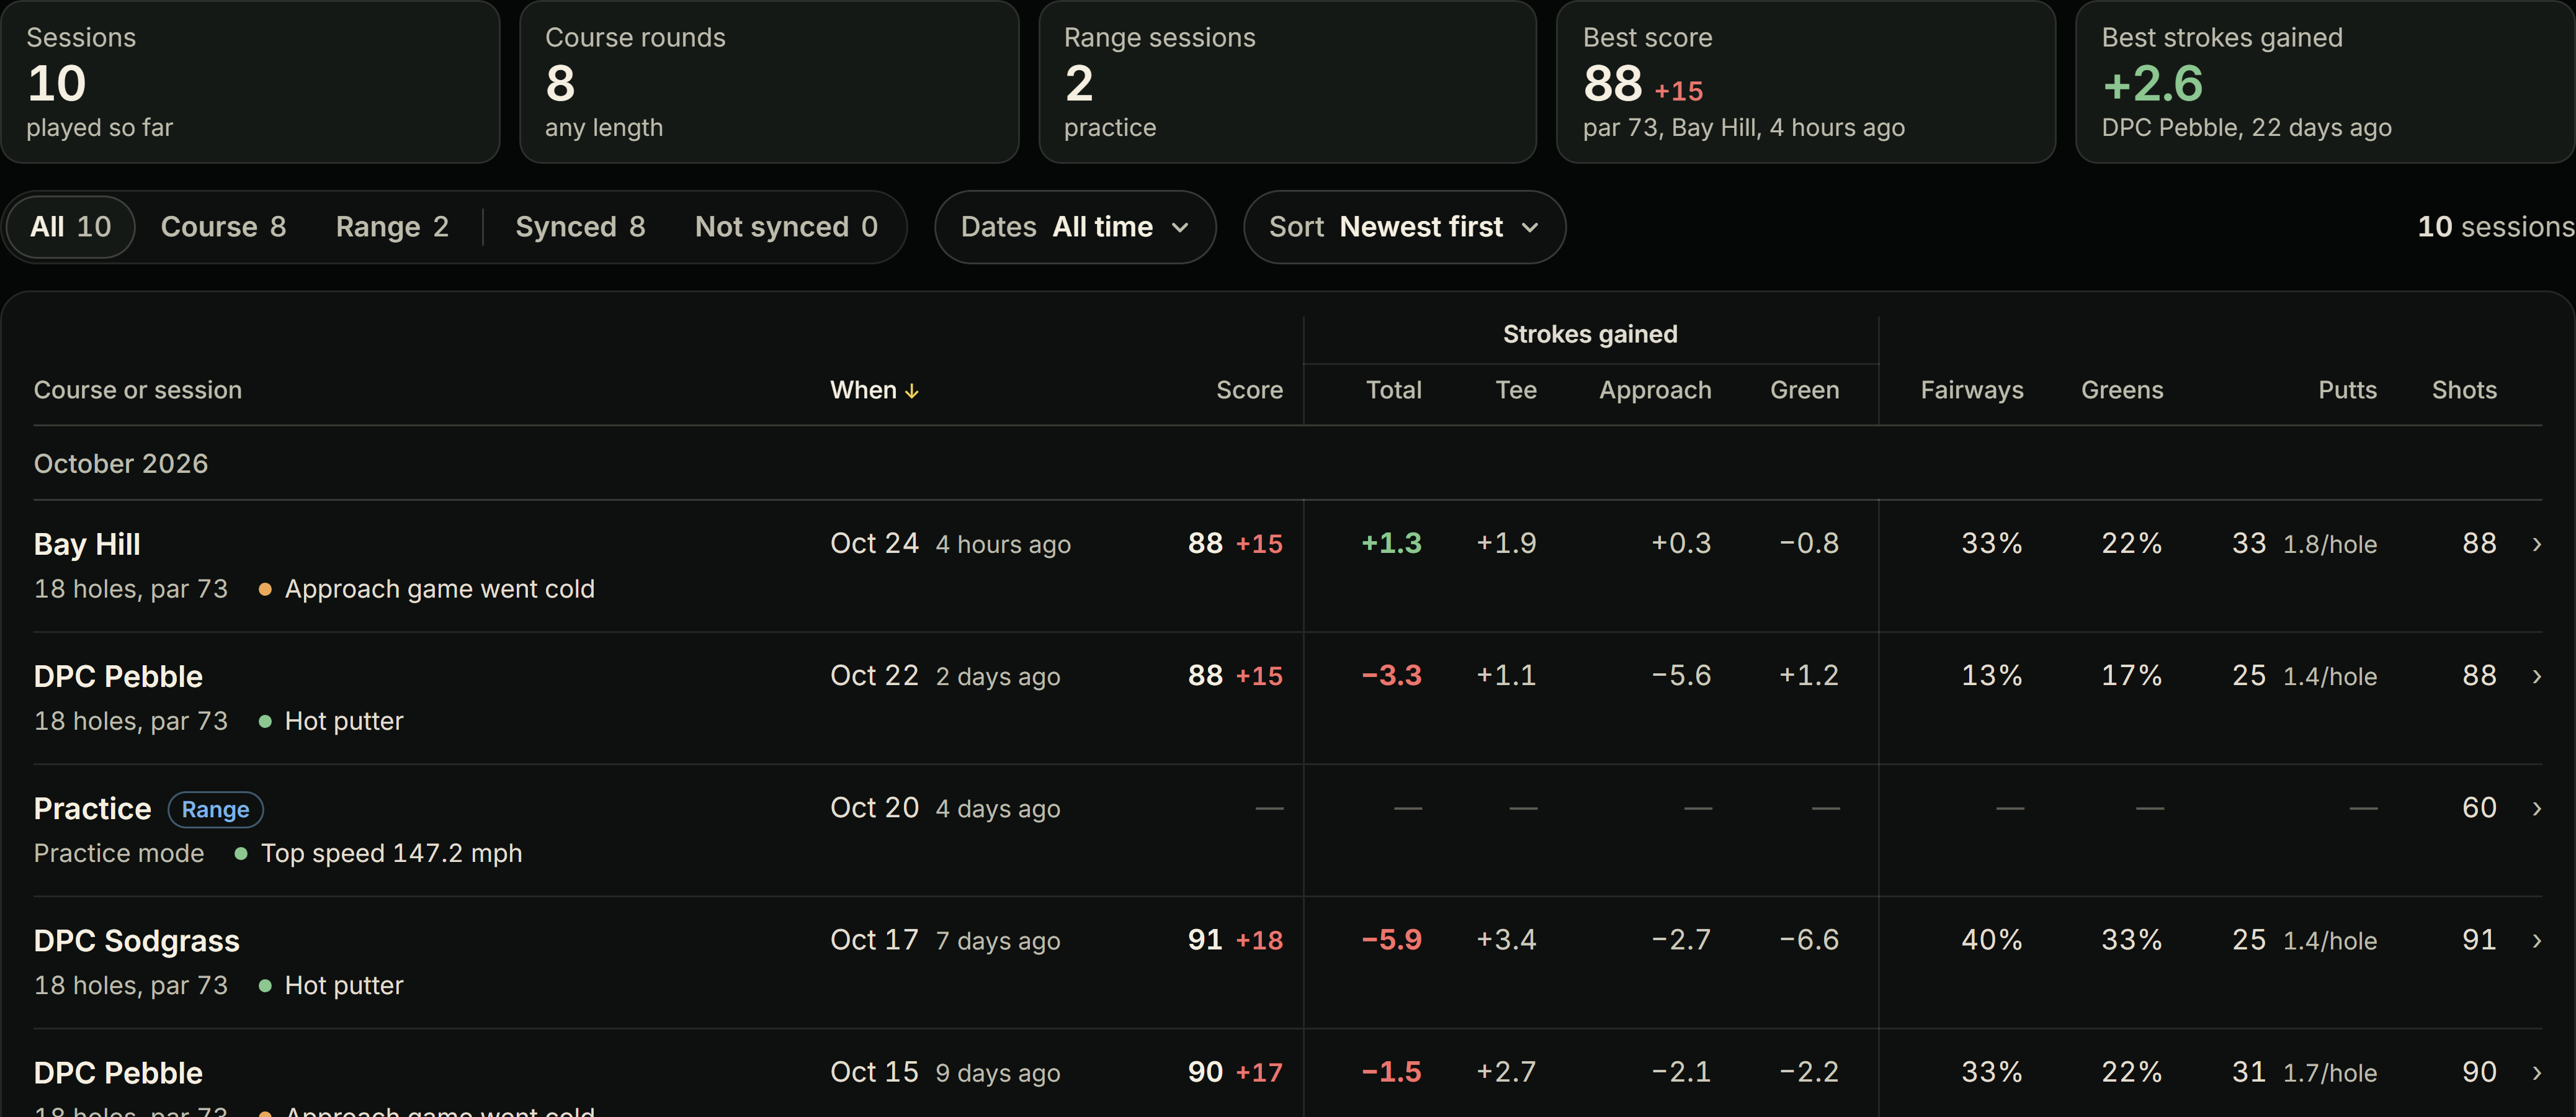The height and width of the screenshot is (1117, 2576).
Task: Open the DPC Pebble Oct 15 row chevron
Action: (2536, 1072)
